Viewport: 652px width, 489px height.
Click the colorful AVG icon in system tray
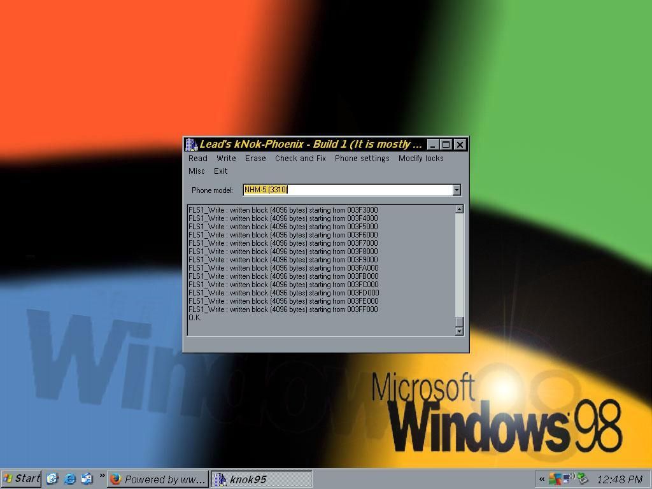pyautogui.click(x=555, y=479)
